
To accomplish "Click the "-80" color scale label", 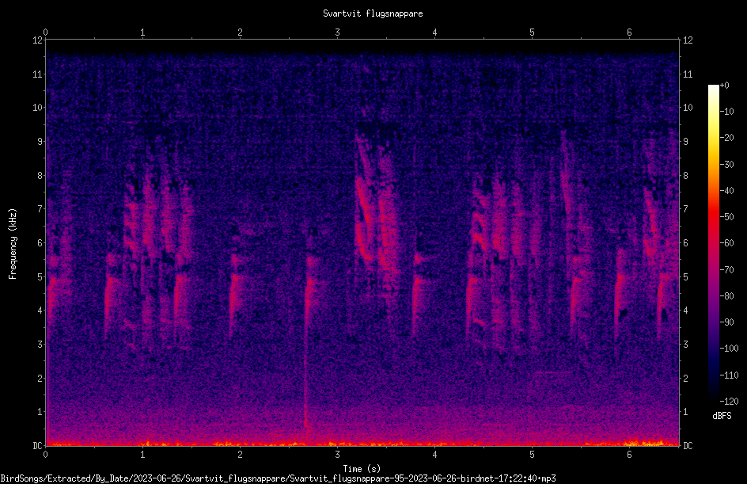I will pos(726,296).
